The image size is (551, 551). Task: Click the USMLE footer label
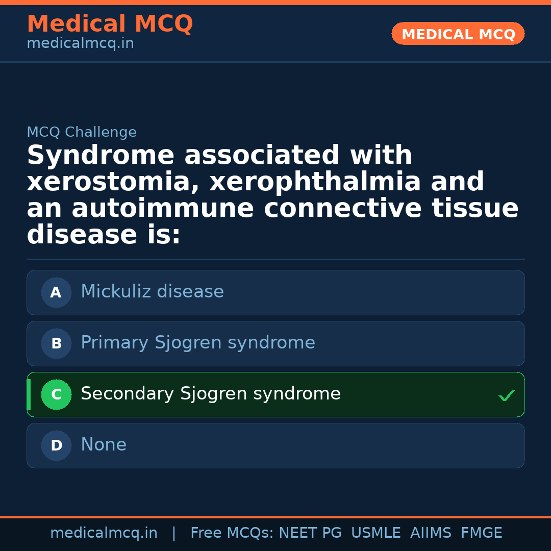[x=375, y=533]
